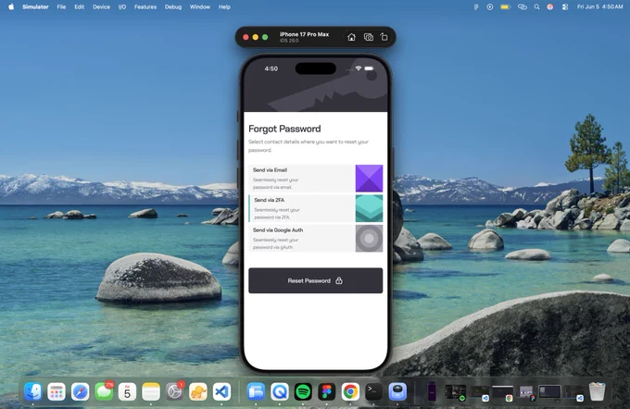The image size is (630, 409).
Task: Close the simulator window with red button
Action: coord(246,37)
